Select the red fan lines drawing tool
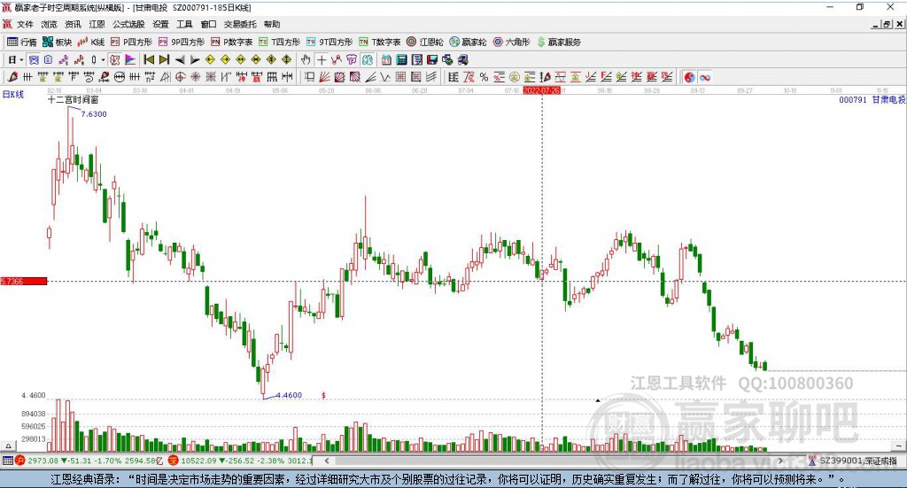 [324, 77]
